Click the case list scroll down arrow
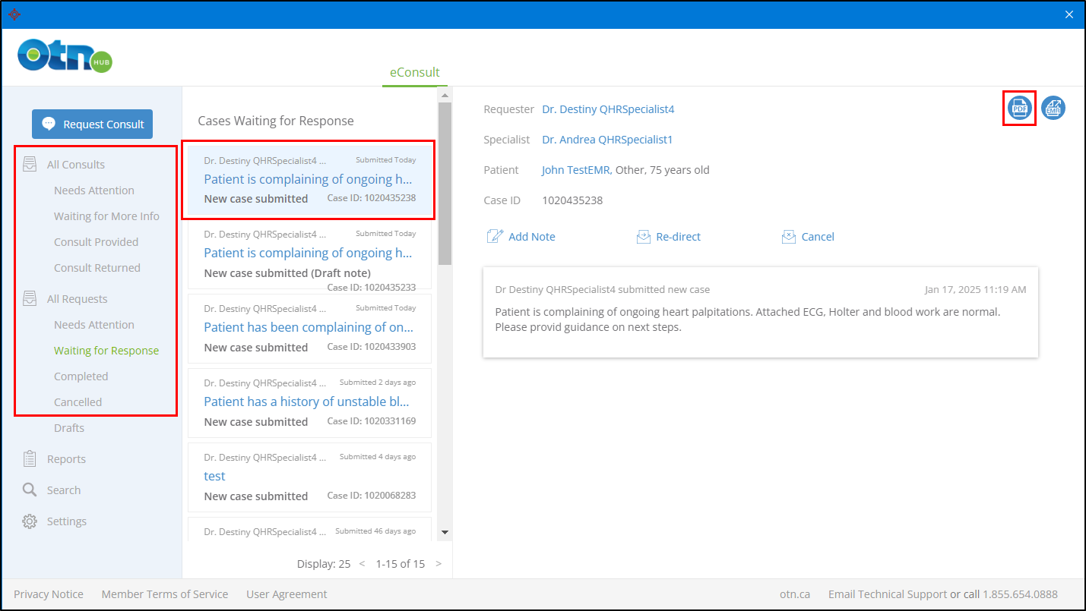 tap(445, 533)
